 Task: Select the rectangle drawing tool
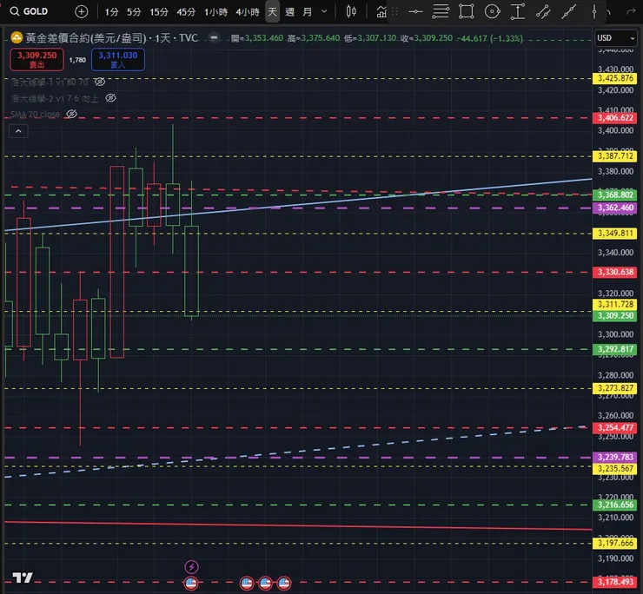click(467, 11)
